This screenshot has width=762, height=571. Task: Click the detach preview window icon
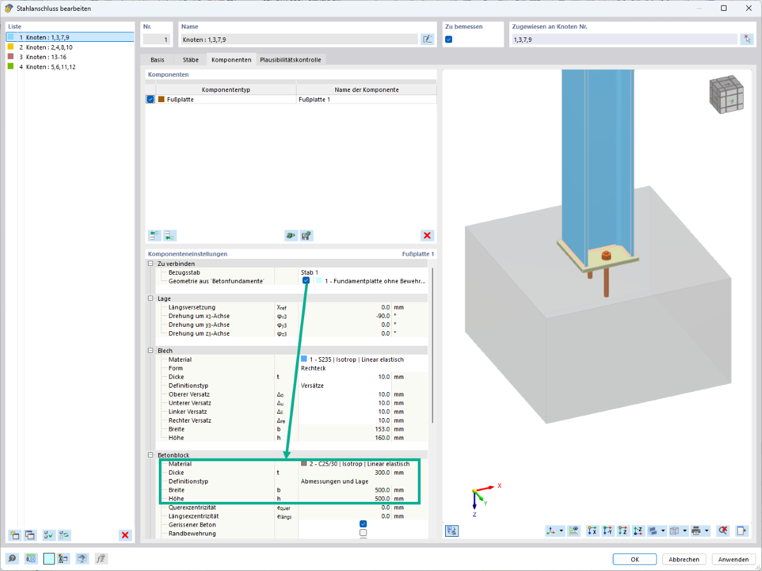coord(741,530)
